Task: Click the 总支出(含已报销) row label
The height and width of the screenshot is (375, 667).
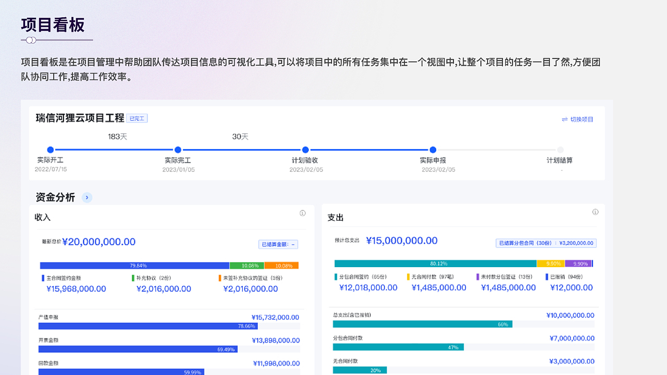Action: pos(352,315)
